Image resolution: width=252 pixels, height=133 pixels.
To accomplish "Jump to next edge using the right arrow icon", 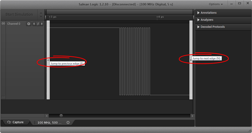I will coord(42,24).
